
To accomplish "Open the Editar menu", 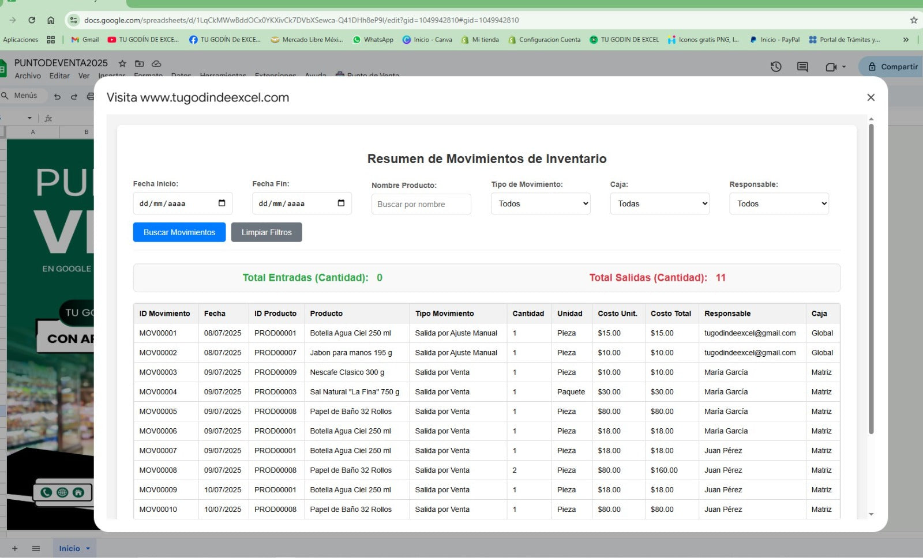I will 59,76.
